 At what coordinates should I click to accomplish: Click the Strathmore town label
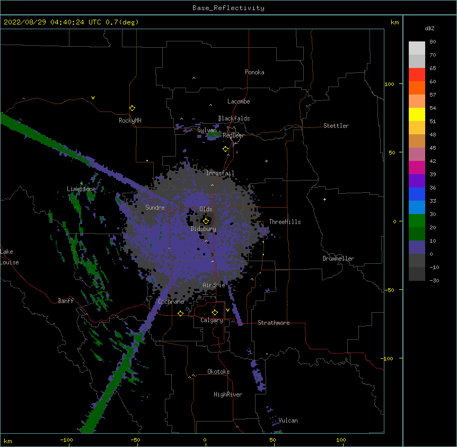coord(274,323)
